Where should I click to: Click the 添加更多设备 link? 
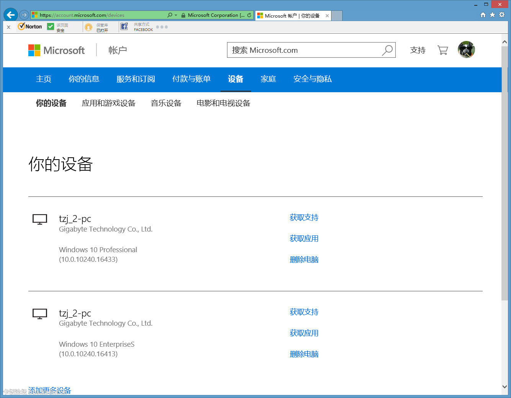[x=50, y=390]
